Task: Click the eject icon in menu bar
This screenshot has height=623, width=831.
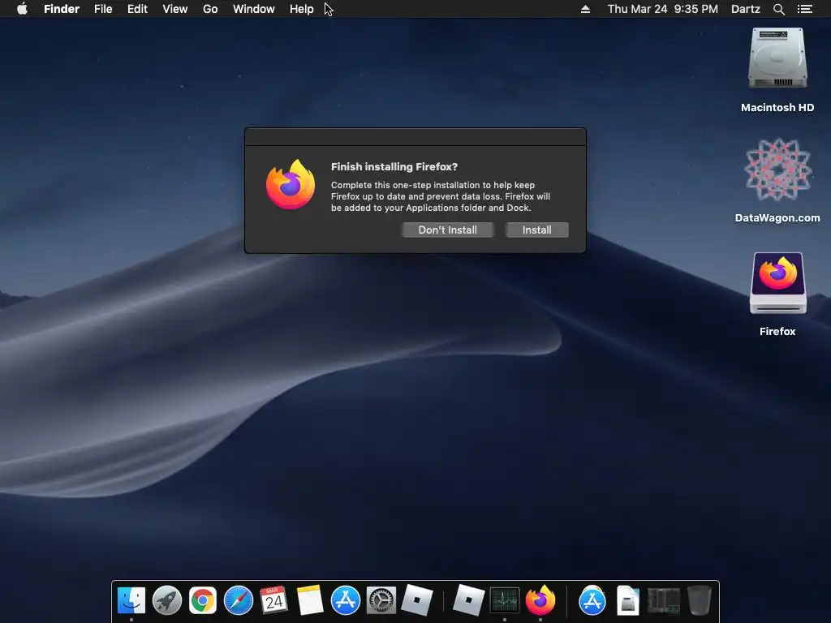Action: [x=585, y=9]
